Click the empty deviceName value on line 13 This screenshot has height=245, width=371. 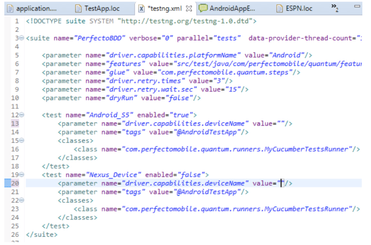pyautogui.click(x=280, y=123)
